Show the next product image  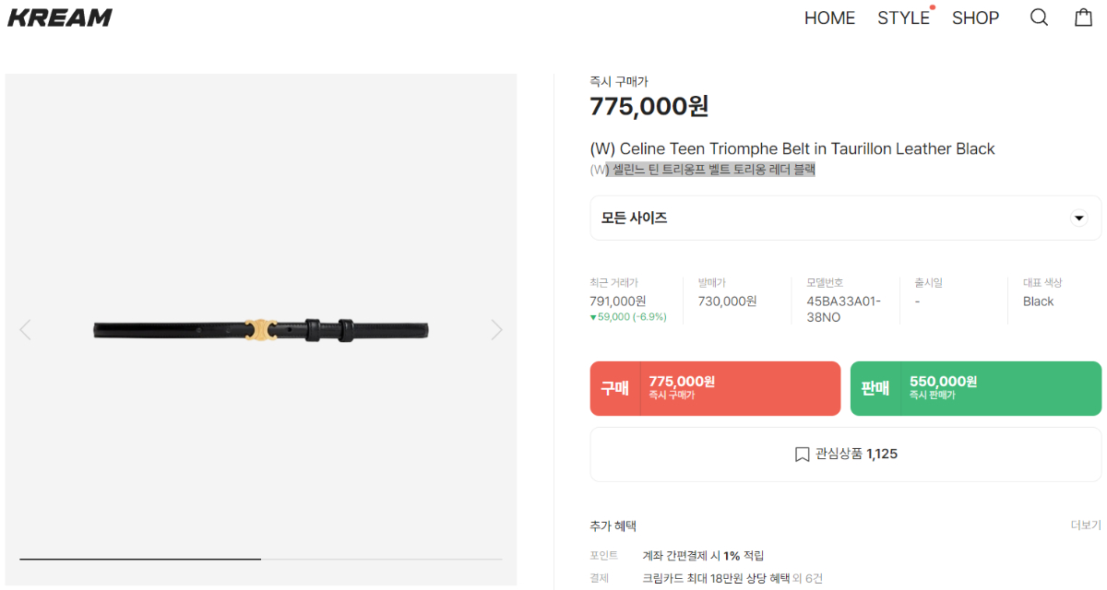[496, 329]
